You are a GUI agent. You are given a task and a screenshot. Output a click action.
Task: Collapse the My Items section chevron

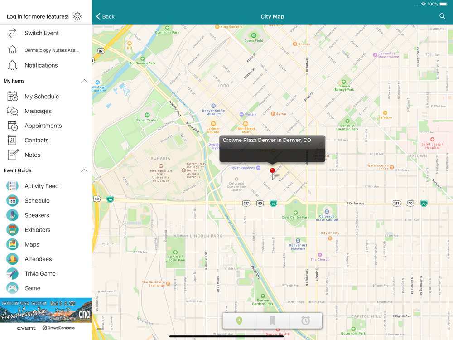[84, 81]
